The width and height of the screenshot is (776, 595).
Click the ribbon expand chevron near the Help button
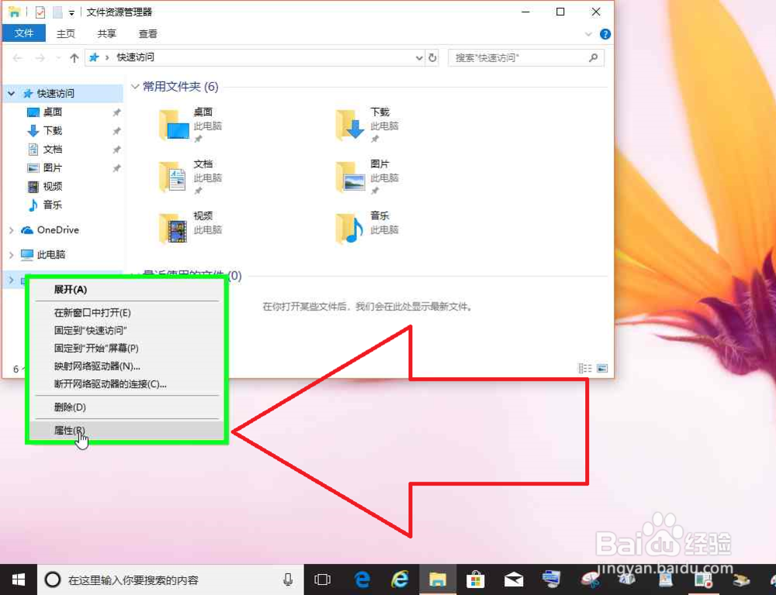click(x=588, y=33)
